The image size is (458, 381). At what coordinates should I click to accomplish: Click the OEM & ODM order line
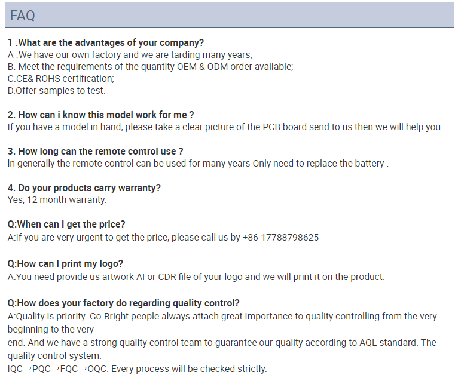(x=150, y=67)
